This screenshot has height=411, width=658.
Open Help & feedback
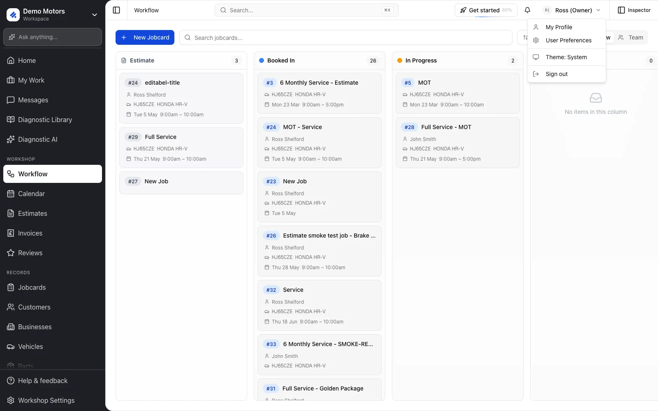click(53, 381)
